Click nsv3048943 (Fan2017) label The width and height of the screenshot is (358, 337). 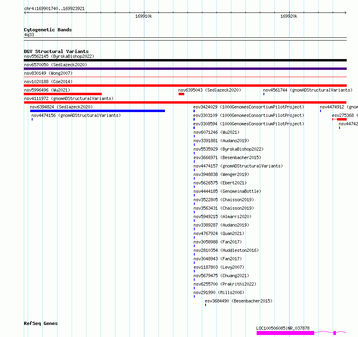218,259
